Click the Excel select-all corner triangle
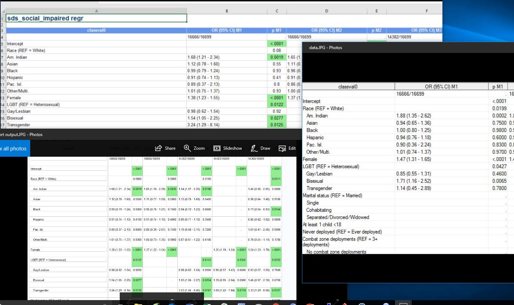 click(3, 11)
